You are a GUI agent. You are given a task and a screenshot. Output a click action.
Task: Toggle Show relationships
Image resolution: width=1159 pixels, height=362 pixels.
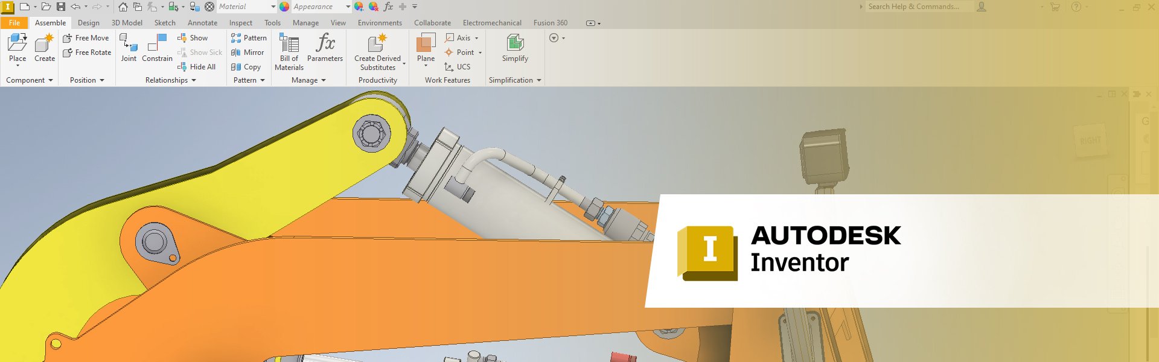pos(193,38)
